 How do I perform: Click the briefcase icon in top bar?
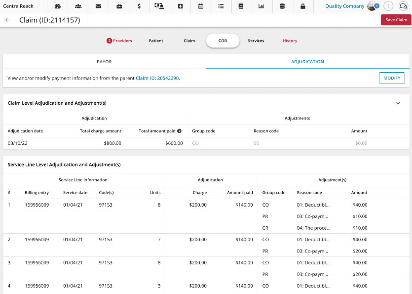pyautogui.click(x=119, y=6)
